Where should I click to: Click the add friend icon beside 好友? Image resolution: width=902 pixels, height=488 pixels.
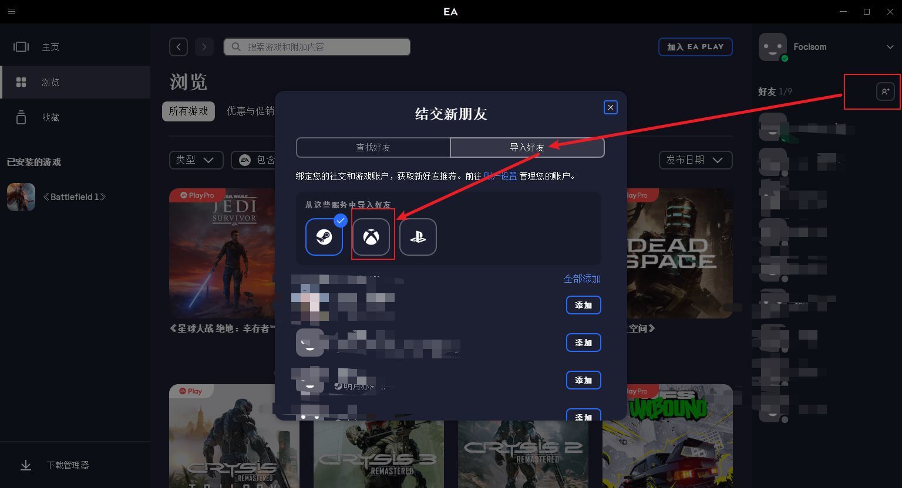(x=886, y=91)
